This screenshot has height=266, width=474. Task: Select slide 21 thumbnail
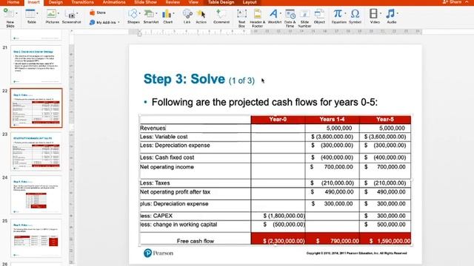pyautogui.click(x=36, y=64)
